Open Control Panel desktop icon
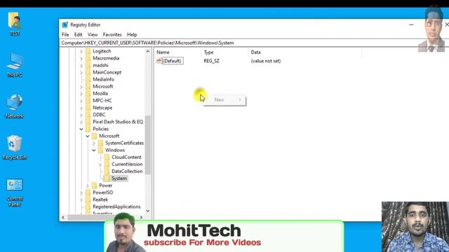 (x=14, y=192)
